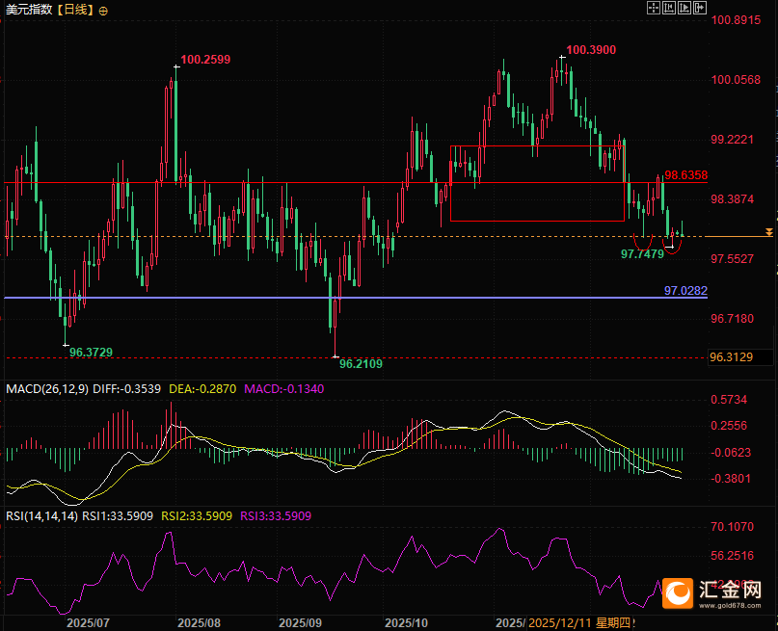Click the yellow double-arrow current price marker
The height and width of the screenshot is (631, 778).
click(x=769, y=232)
